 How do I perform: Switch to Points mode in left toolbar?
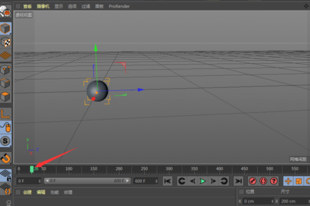pyautogui.click(x=6, y=70)
